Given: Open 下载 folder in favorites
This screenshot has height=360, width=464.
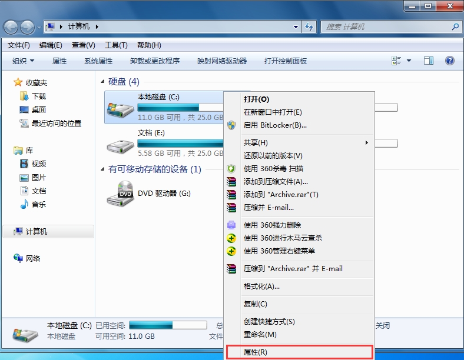Looking at the screenshot, I should coord(39,96).
